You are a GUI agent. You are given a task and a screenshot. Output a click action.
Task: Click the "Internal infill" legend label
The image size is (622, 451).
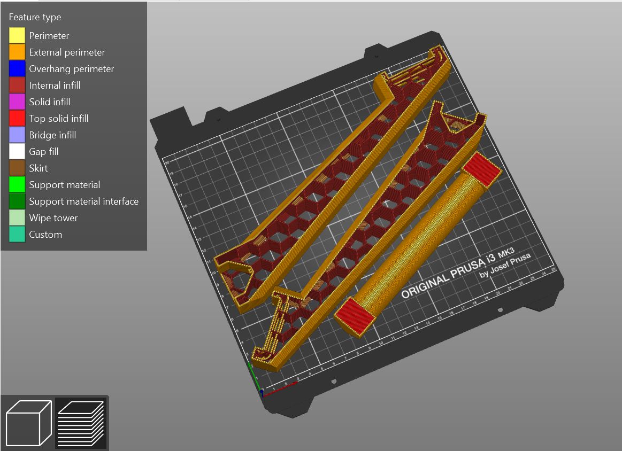(55, 85)
